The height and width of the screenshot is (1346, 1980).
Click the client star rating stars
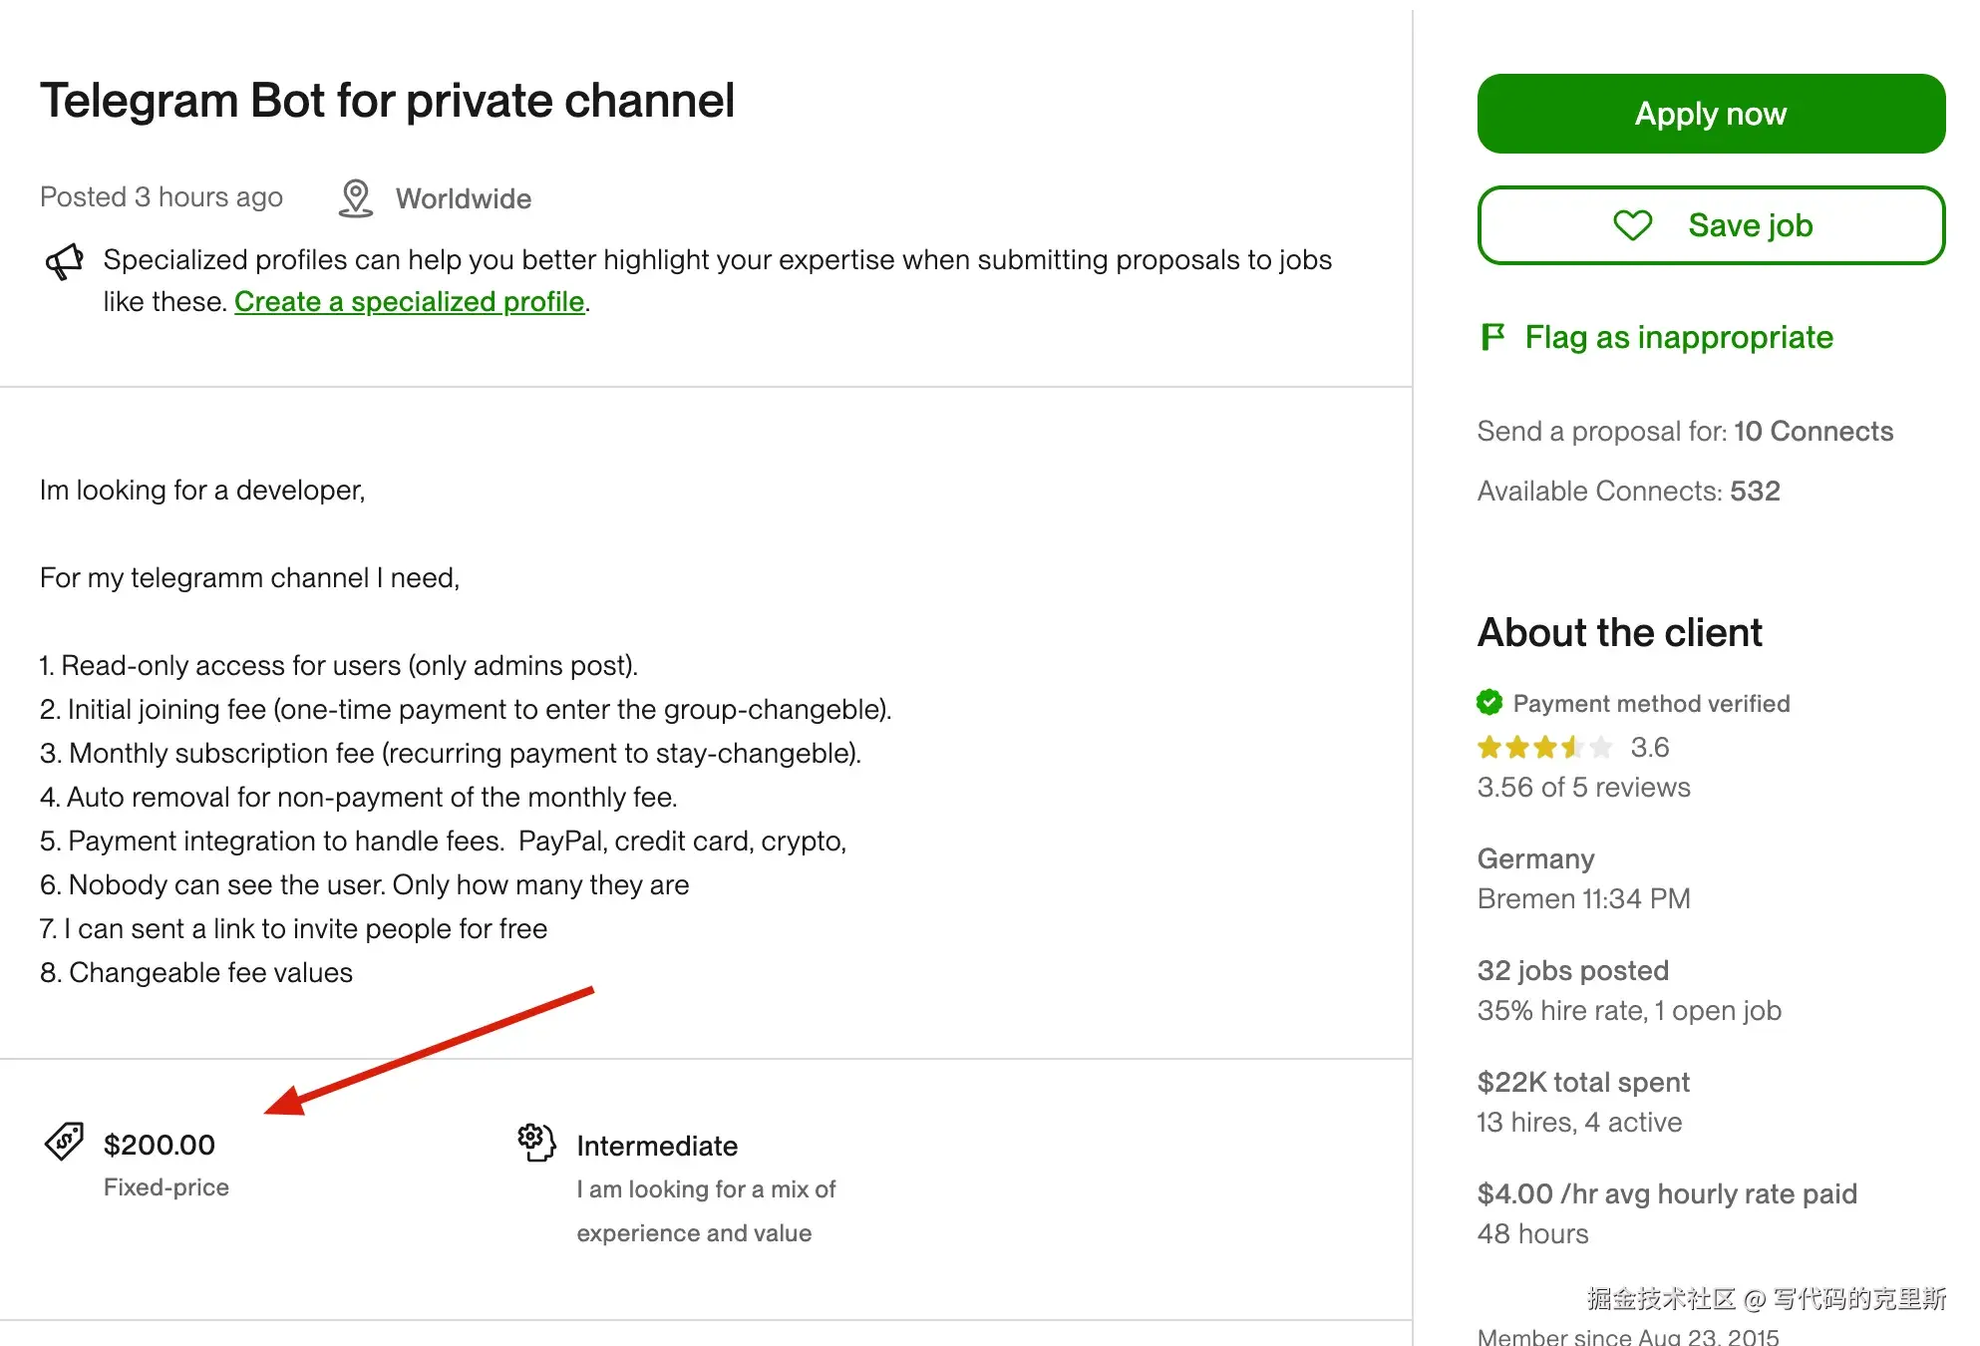(1544, 747)
